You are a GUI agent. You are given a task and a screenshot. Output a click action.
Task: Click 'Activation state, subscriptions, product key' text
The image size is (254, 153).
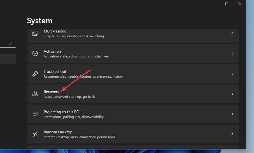pos(76,56)
